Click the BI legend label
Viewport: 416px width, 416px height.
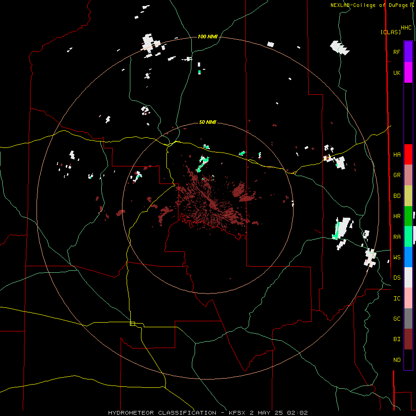397,339
